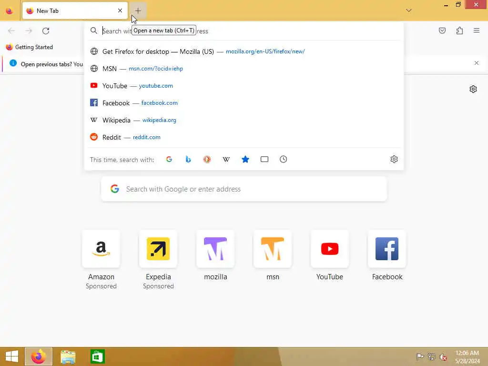
Task: Open new tab personalize gear icon
Action: point(473,89)
